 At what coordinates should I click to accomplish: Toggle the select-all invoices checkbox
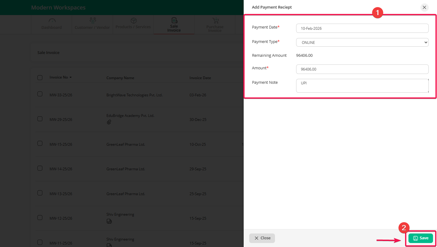40,78
